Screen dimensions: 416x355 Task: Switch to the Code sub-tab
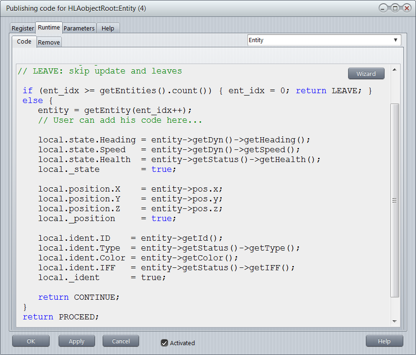point(24,42)
